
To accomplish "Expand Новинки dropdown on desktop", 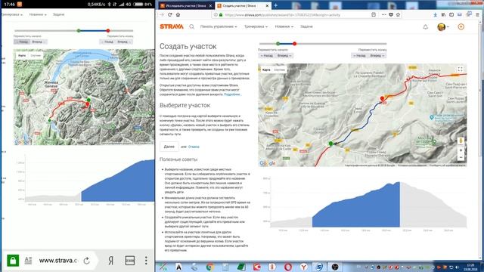I will coord(284,26).
